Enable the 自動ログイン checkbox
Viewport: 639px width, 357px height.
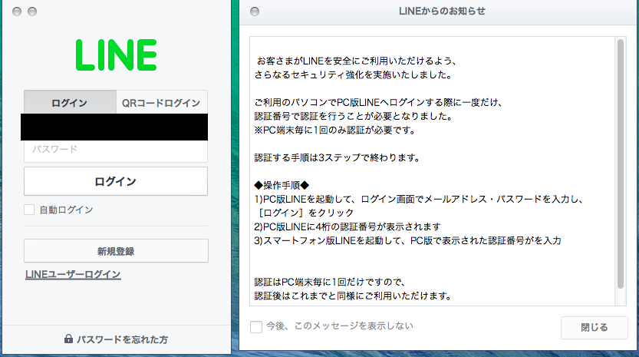[29, 210]
